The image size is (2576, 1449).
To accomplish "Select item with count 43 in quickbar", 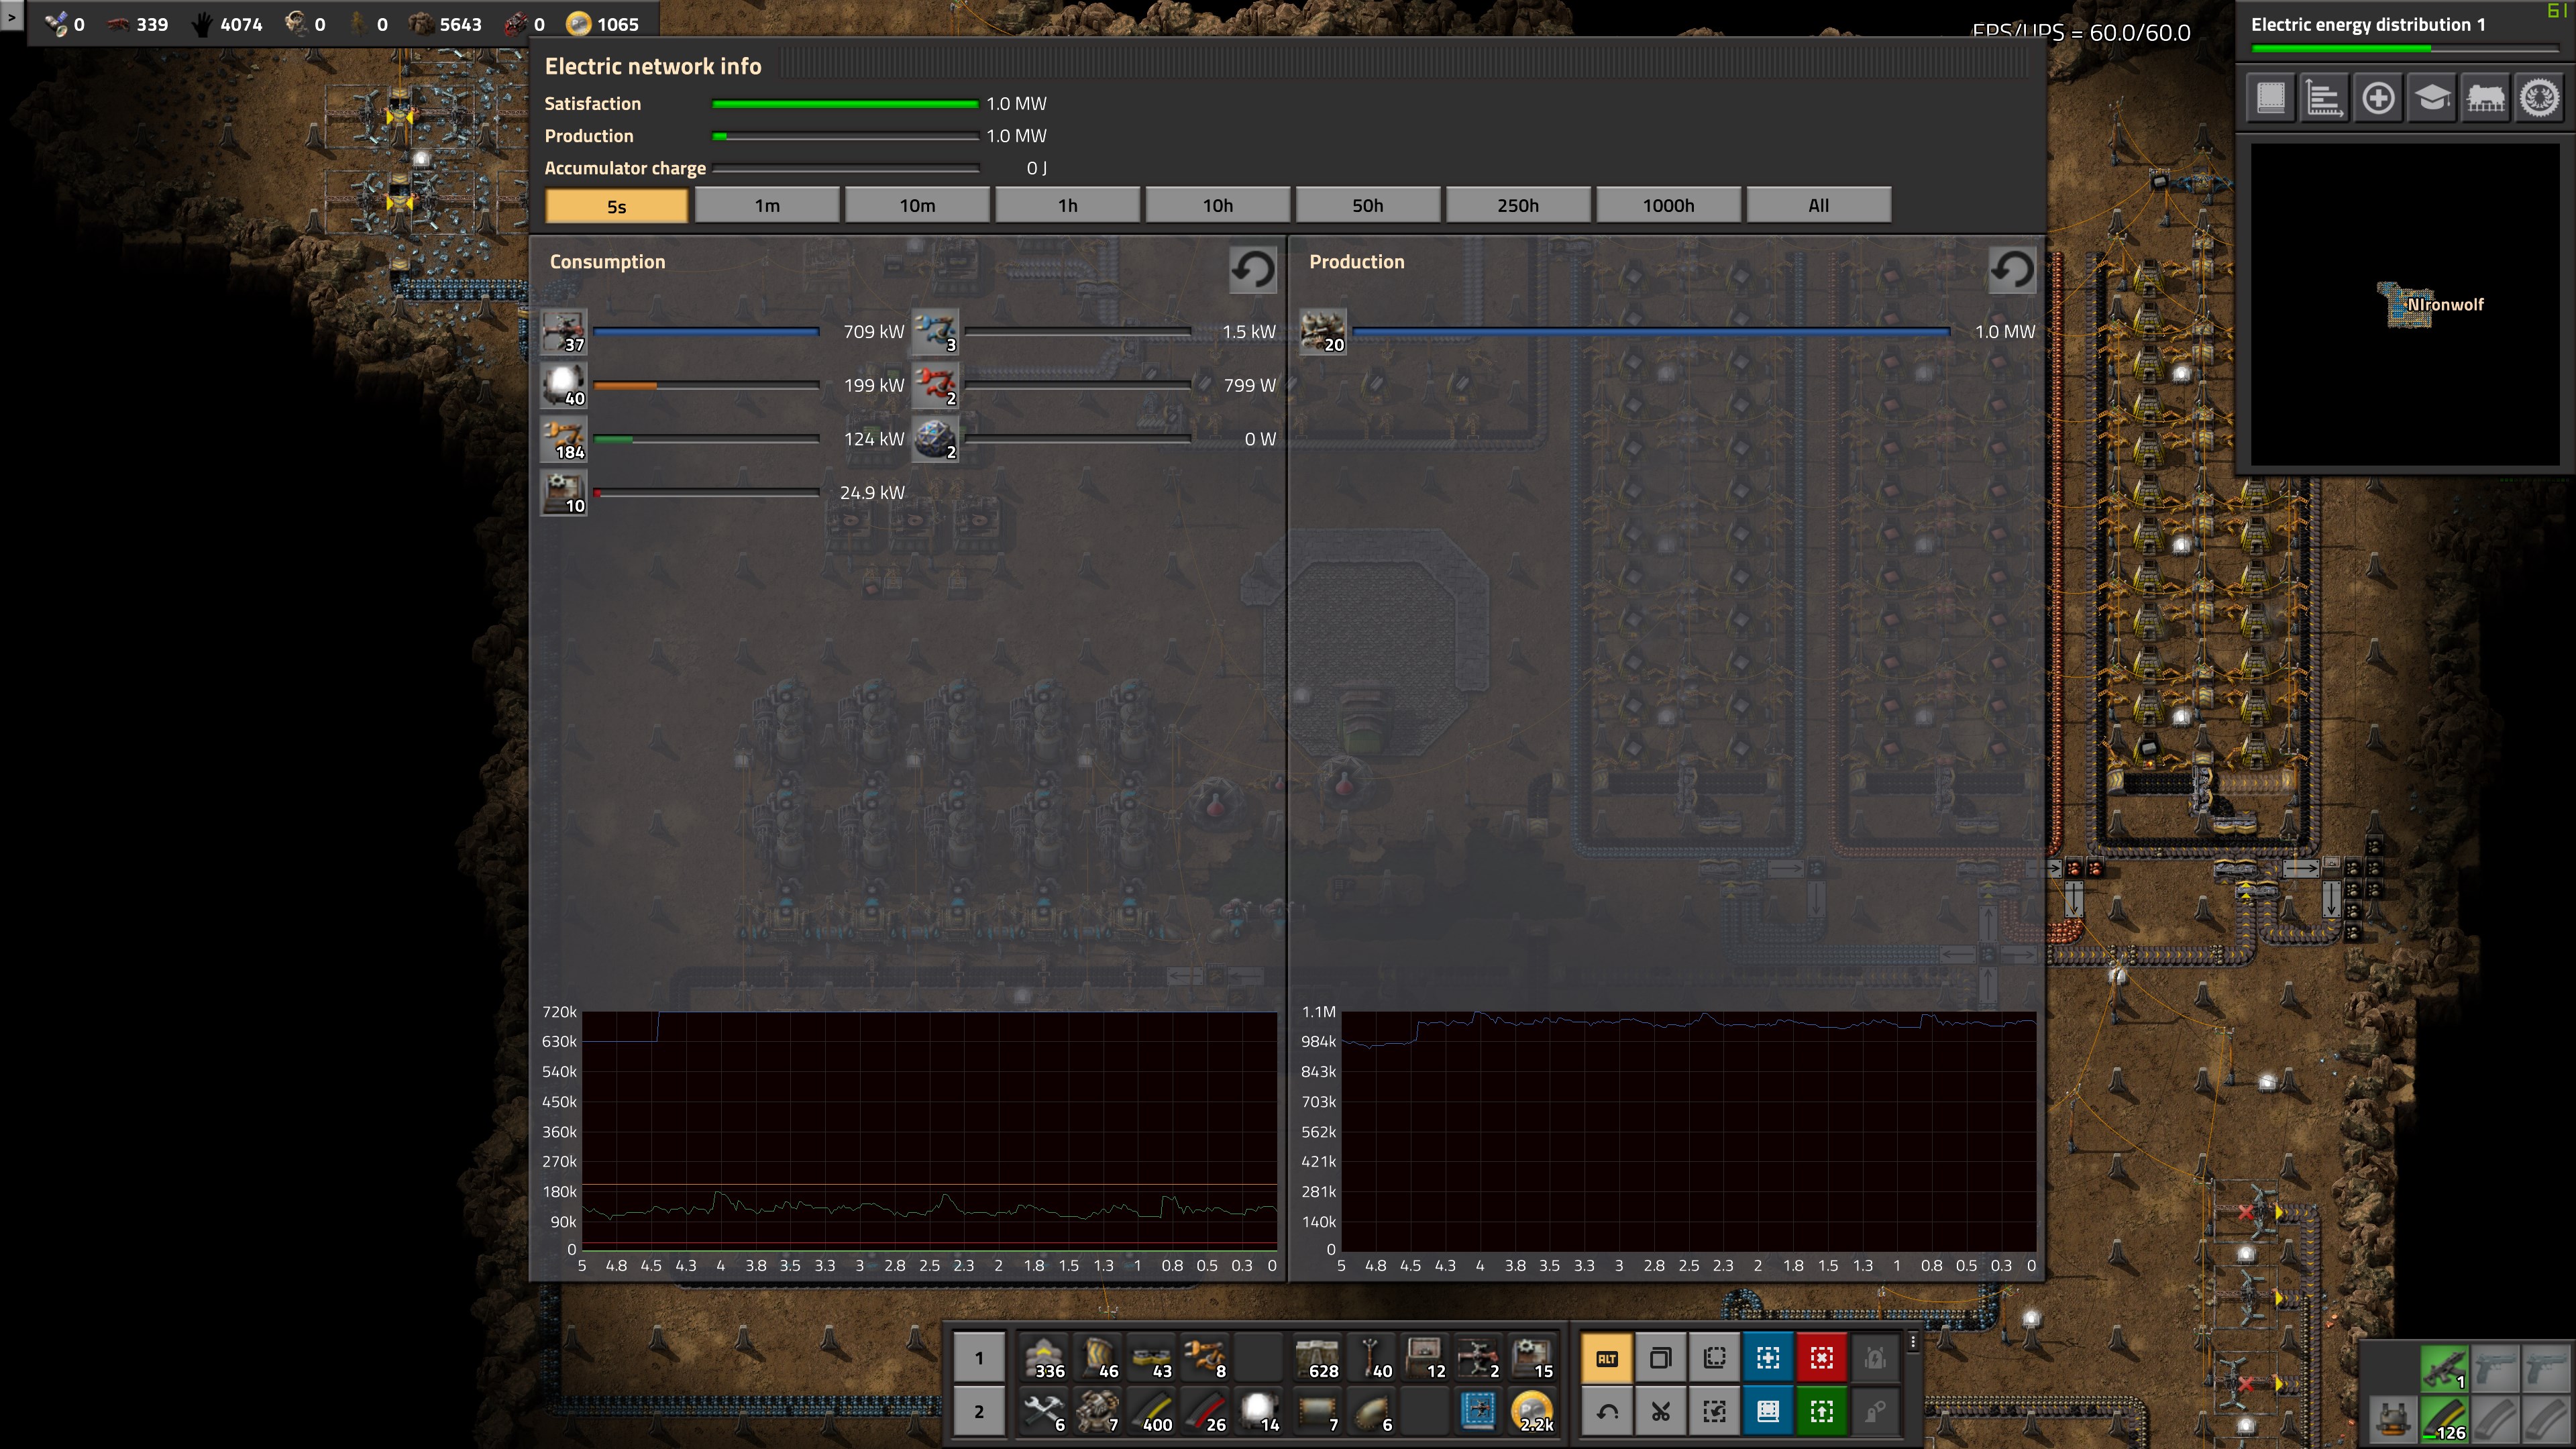I will point(1152,1358).
